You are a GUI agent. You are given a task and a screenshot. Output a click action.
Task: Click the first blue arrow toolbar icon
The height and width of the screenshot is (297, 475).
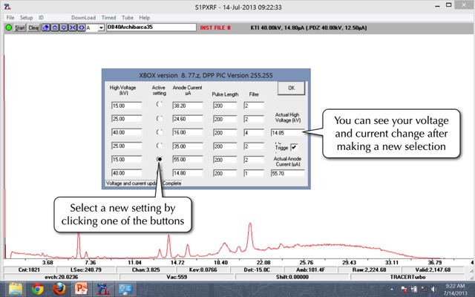tap(45, 27)
